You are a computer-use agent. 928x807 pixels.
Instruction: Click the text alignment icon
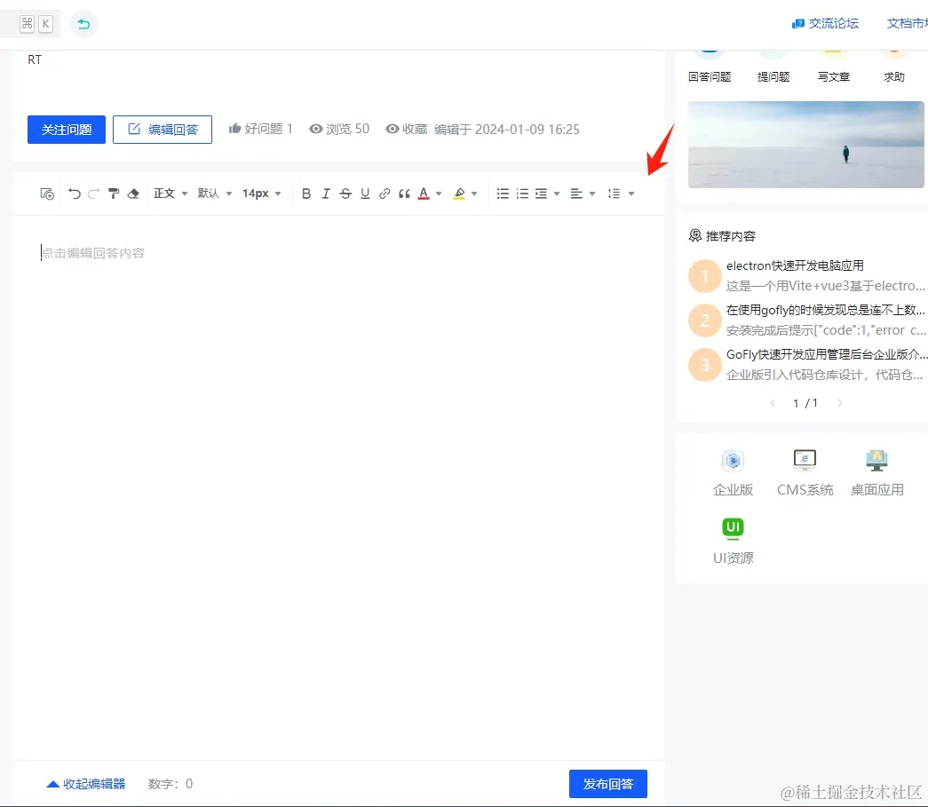coord(576,194)
